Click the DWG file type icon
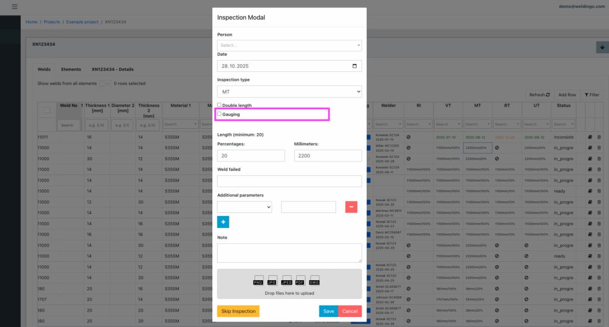 tap(315, 280)
